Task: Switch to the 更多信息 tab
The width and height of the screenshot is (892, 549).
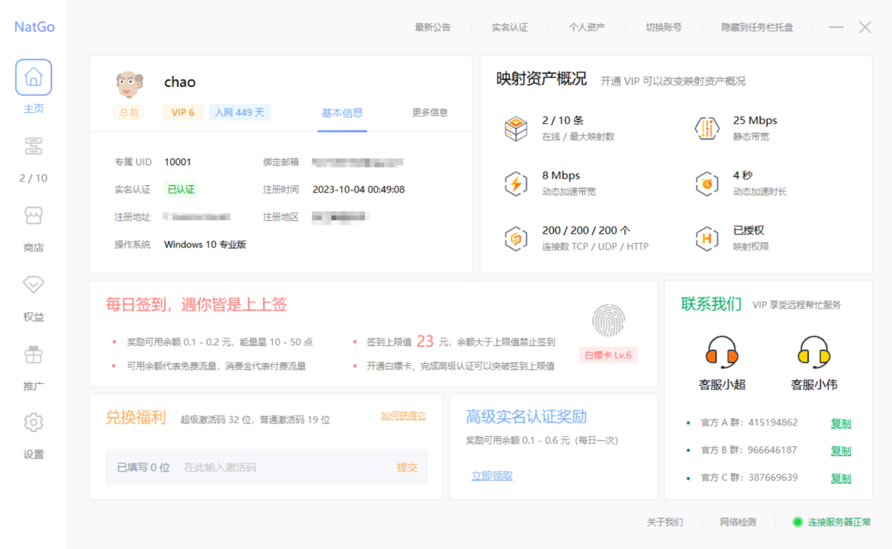Action: [430, 113]
